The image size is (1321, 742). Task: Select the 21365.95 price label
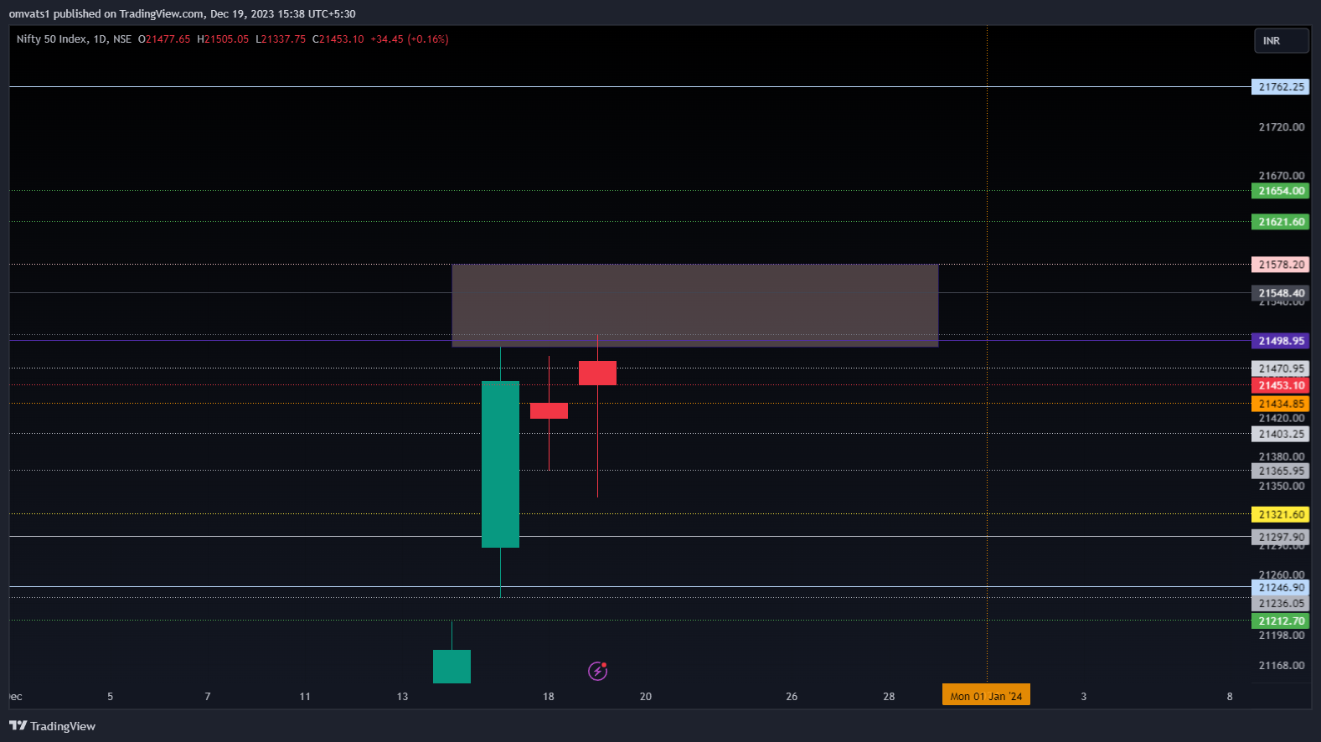1280,471
